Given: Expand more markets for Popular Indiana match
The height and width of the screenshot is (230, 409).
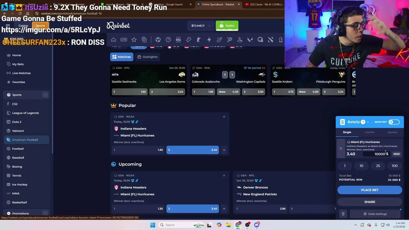Looking at the screenshot, I should 224,150.
